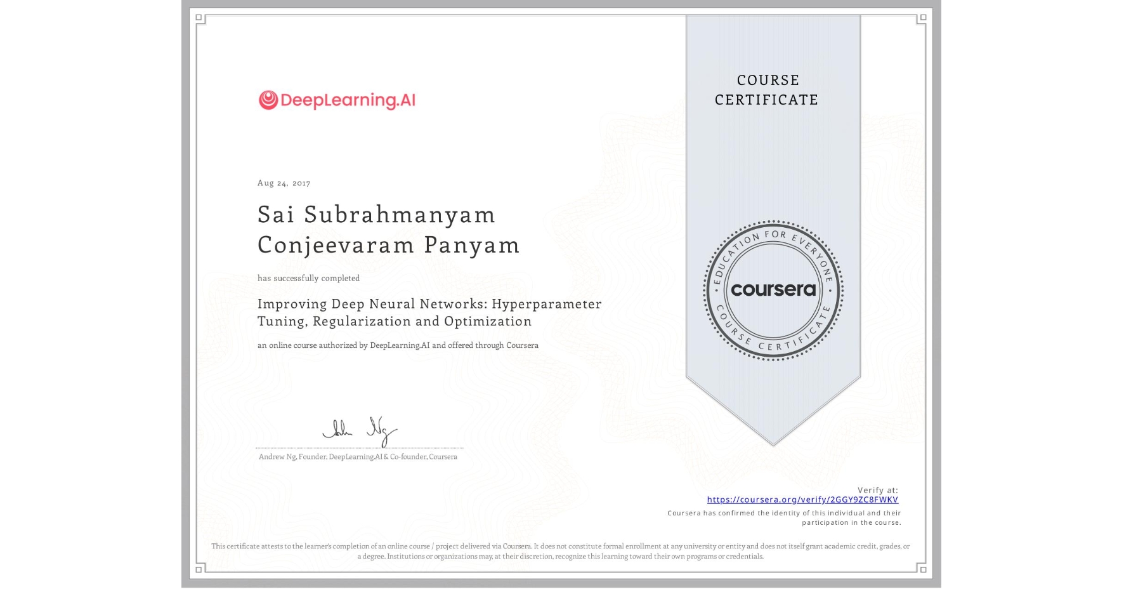Click the COURSE CERTIFICATE heading
This screenshot has height=589, width=1124.
pyautogui.click(x=767, y=90)
